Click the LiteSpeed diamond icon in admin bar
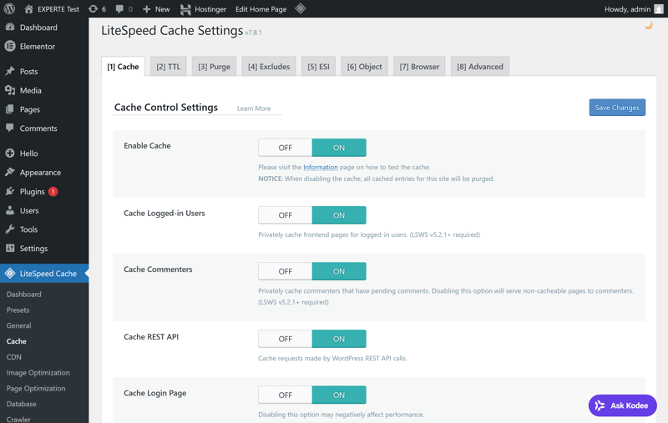This screenshot has height=423, width=668. pos(301,8)
